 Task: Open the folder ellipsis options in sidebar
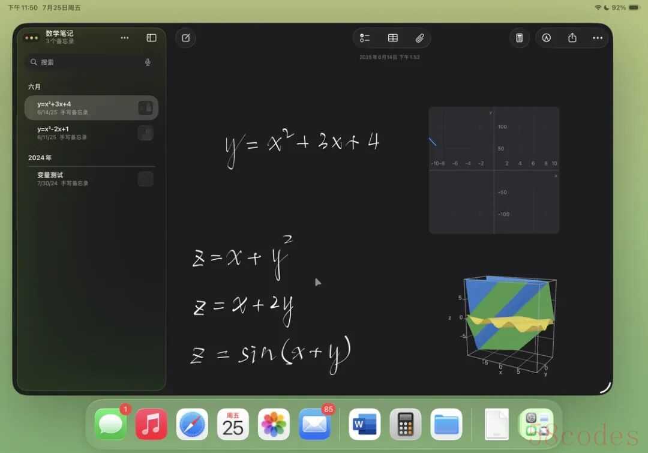point(124,38)
